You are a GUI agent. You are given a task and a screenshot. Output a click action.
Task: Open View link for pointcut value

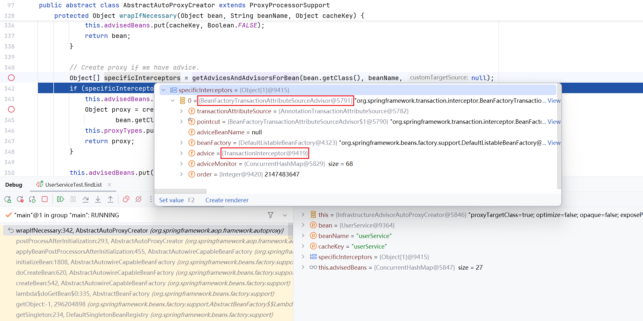tap(554, 122)
